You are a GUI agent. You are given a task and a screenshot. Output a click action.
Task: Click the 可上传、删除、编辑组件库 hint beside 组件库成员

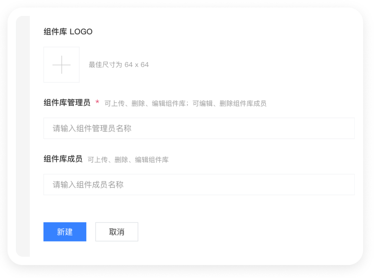tap(128, 160)
